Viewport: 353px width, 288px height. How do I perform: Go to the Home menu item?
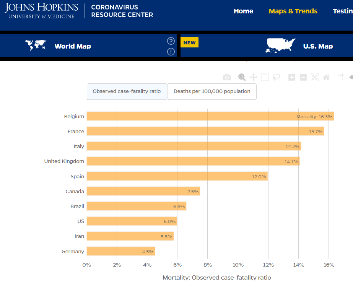click(243, 11)
